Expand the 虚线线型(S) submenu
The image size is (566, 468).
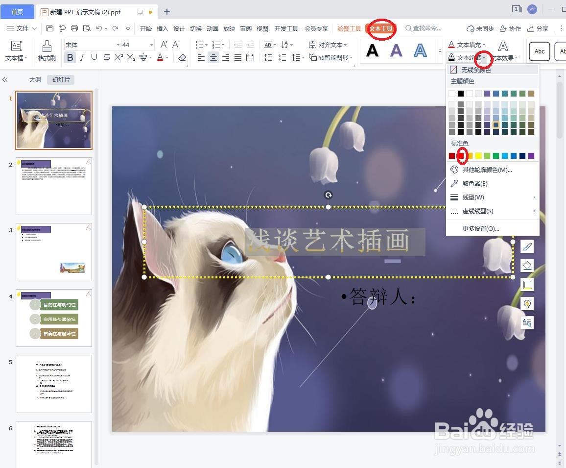(x=493, y=211)
